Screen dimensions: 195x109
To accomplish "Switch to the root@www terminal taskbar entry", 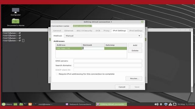I will (x=44, y=104).
